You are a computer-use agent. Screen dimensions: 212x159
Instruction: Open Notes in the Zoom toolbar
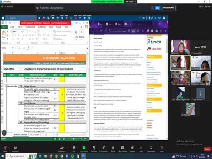pyautogui.click(x=162, y=149)
